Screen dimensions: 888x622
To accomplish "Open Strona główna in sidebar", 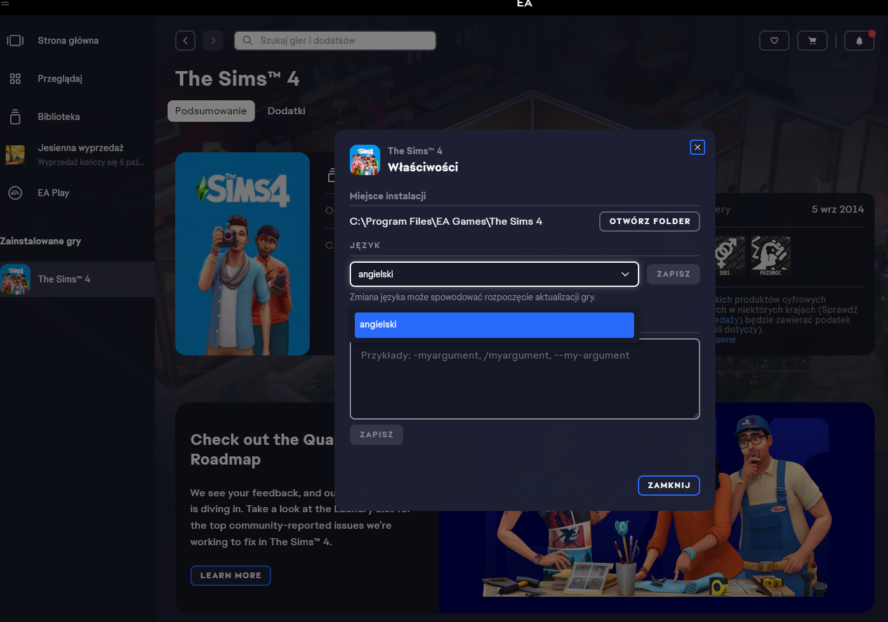I will [68, 41].
